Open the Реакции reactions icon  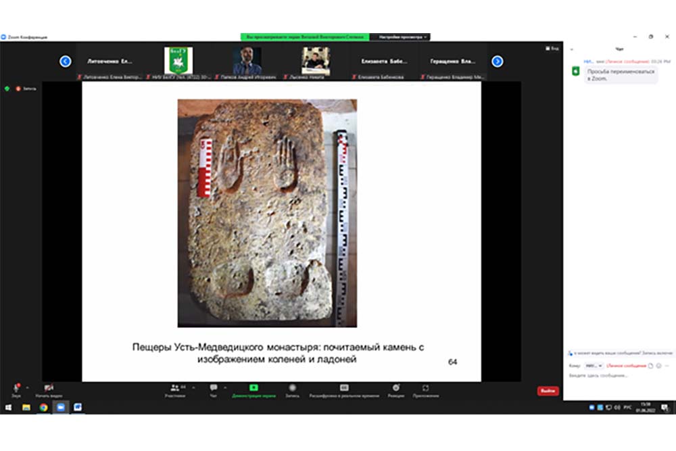pos(395,389)
